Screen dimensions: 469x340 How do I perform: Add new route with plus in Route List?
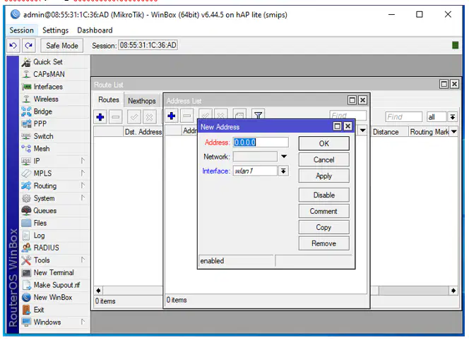(x=100, y=117)
